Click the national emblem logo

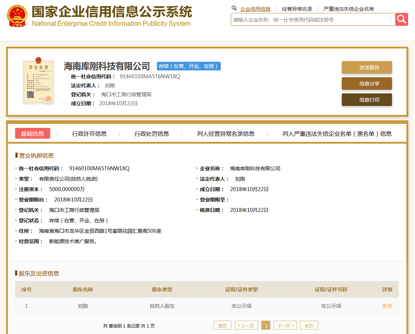17,16
